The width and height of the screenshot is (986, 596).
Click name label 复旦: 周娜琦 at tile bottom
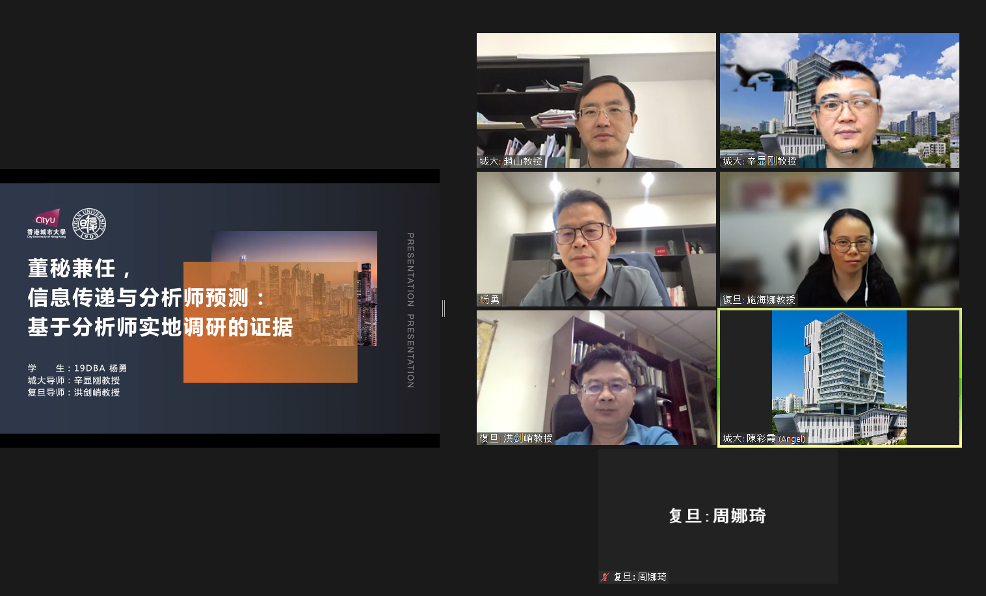[640, 577]
